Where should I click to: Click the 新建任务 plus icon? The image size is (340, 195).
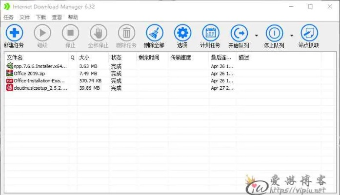tap(14, 33)
